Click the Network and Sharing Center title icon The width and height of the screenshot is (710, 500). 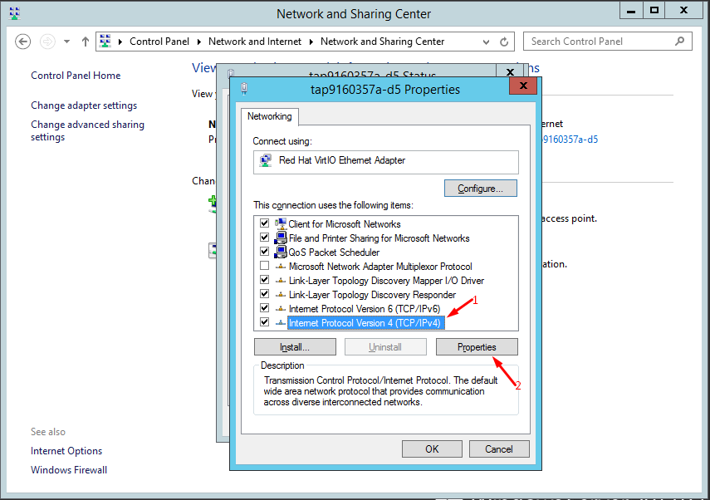coord(14,13)
